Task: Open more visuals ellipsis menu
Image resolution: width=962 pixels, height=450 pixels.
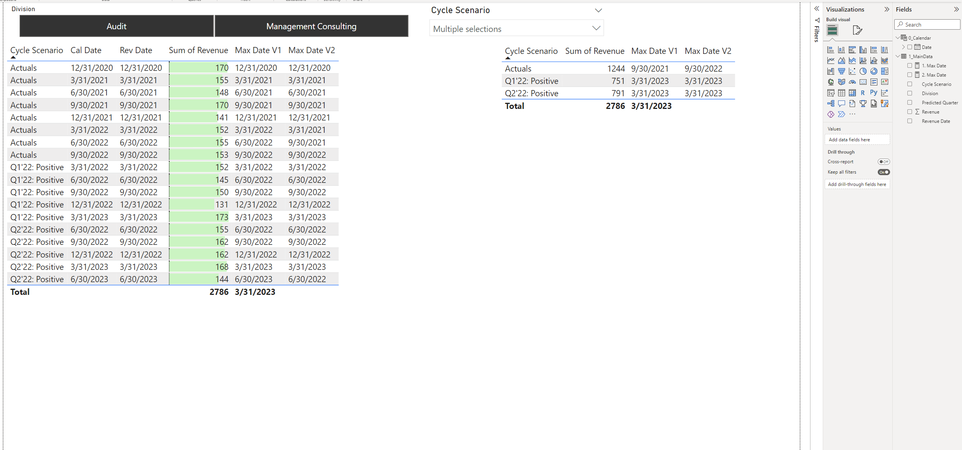Action: 852,114
